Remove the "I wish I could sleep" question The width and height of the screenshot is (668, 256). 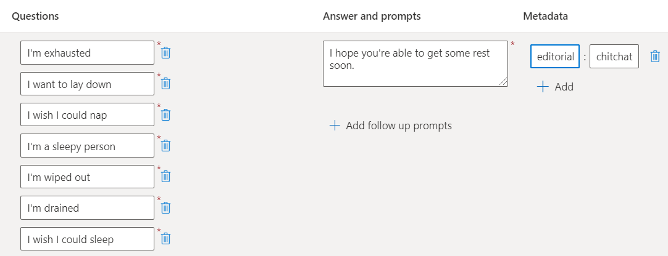(165, 239)
